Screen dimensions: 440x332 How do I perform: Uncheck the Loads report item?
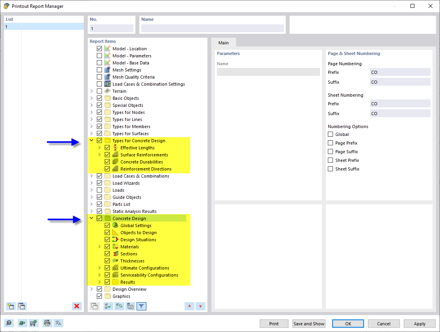99,190
